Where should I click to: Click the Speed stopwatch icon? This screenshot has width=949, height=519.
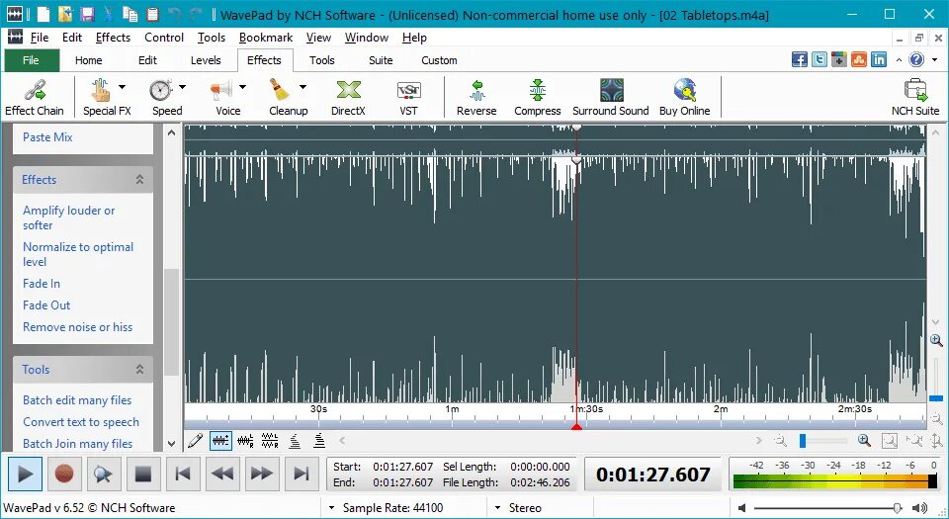click(x=161, y=91)
